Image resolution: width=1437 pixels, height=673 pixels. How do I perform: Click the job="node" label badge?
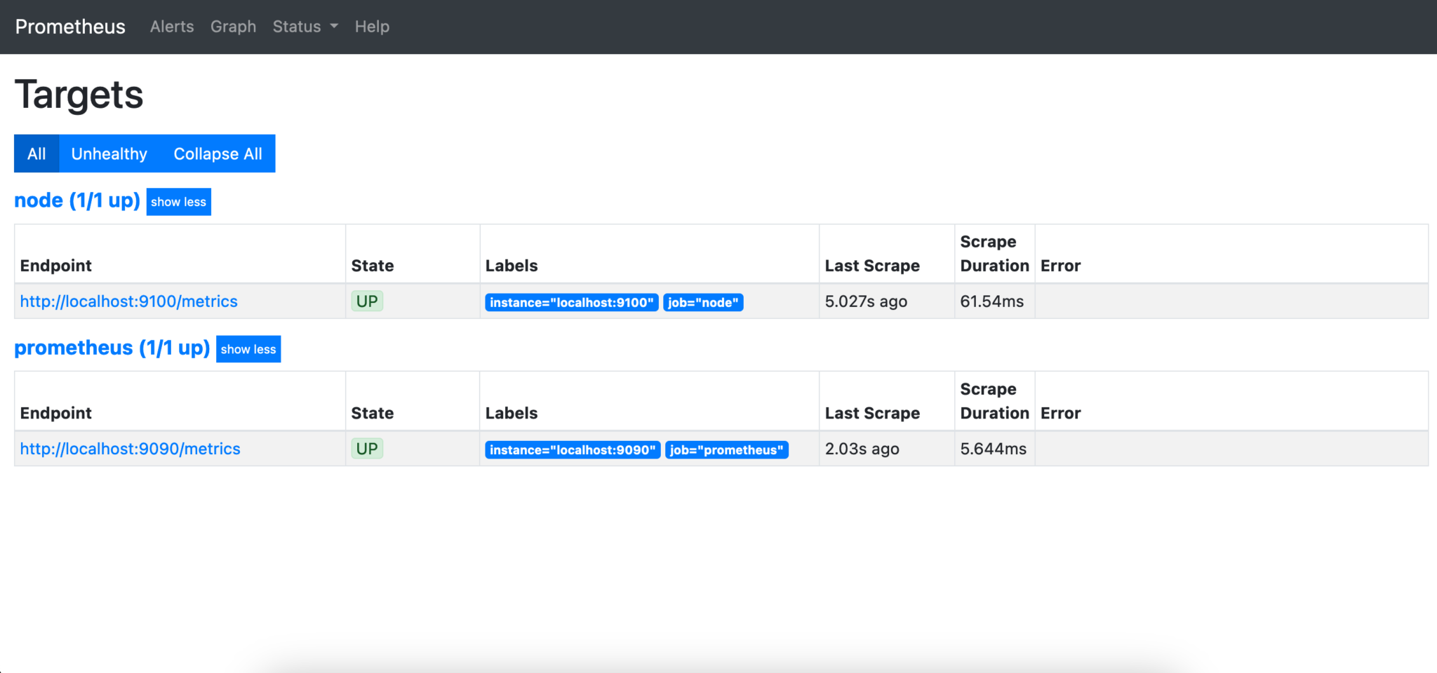[703, 302]
